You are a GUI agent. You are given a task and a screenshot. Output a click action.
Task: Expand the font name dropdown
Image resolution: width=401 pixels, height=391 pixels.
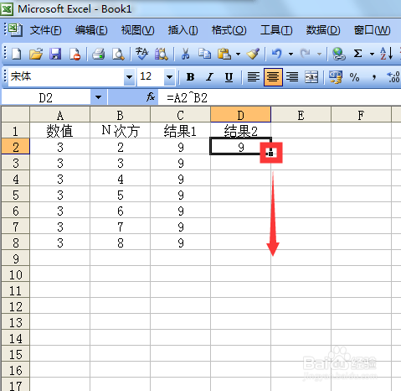[x=129, y=76]
